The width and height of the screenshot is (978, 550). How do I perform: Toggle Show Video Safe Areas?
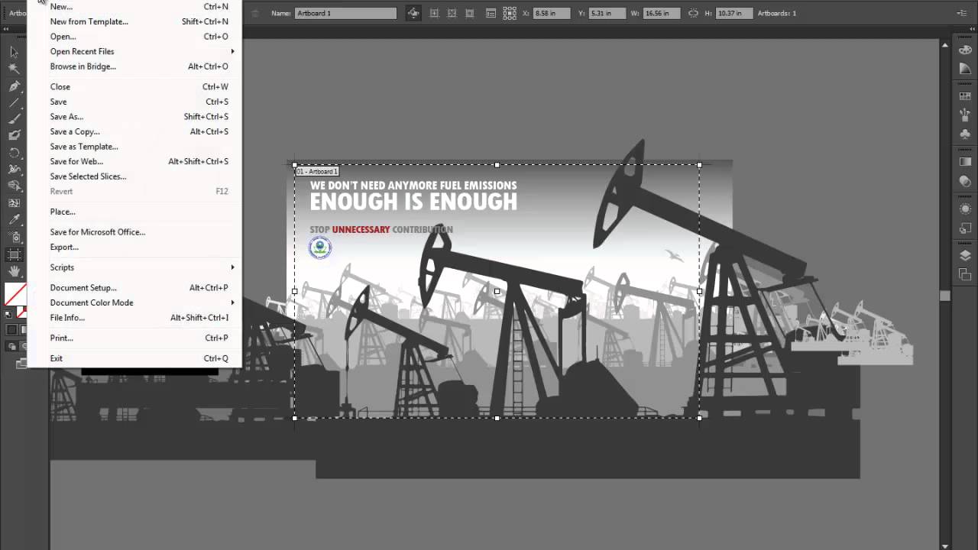click(x=470, y=13)
